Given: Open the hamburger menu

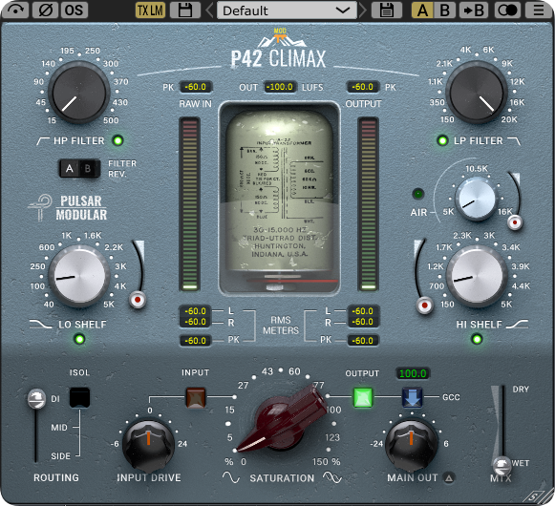Looking at the screenshot, I should point(539,11).
